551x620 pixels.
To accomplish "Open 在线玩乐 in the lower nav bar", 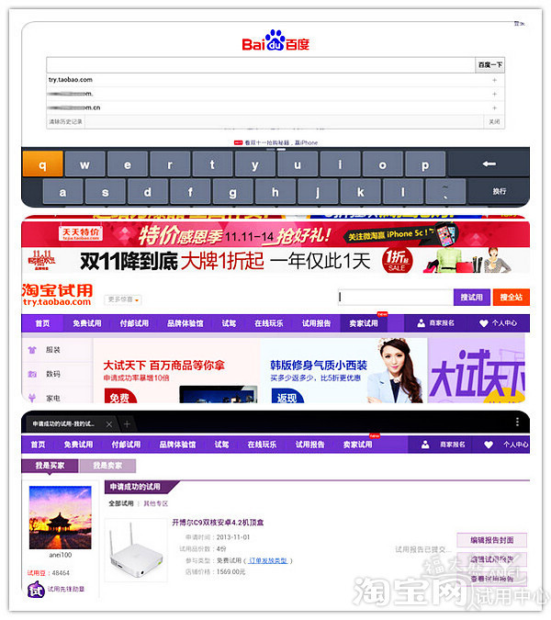I will click(262, 445).
